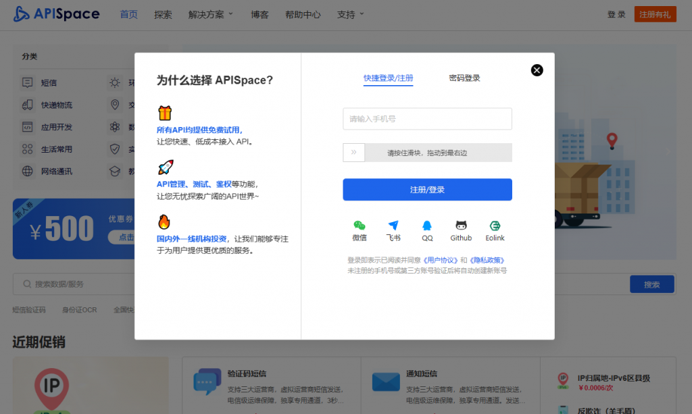The width and height of the screenshot is (692, 414).
Task: Open the 《隐私政策》 link
Action: point(487,260)
